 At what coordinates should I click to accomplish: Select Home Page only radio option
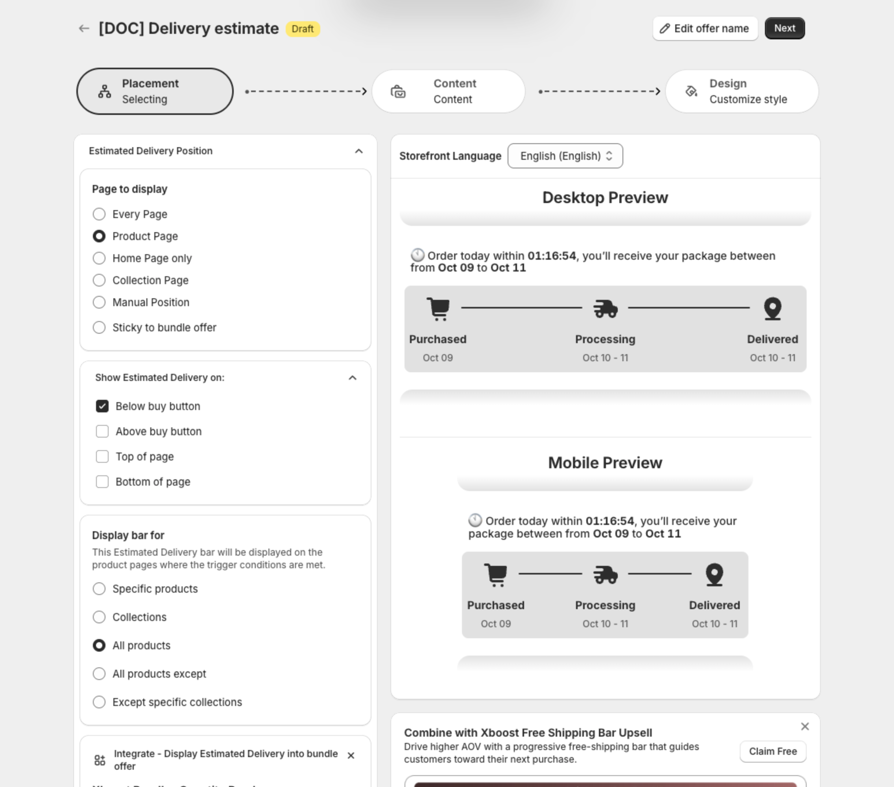tap(99, 258)
